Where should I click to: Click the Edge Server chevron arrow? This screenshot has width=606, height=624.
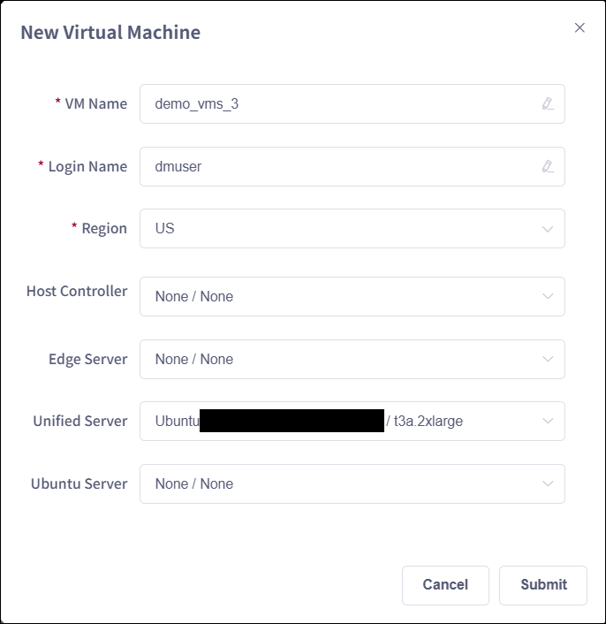tap(548, 360)
